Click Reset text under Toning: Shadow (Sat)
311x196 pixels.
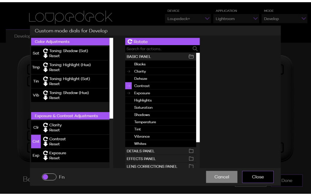(54, 56)
